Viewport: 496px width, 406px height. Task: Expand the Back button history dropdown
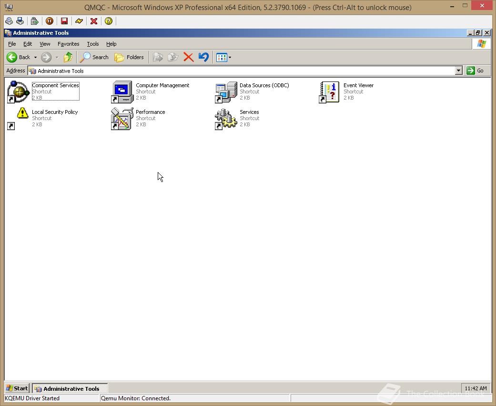[x=35, y=57]
